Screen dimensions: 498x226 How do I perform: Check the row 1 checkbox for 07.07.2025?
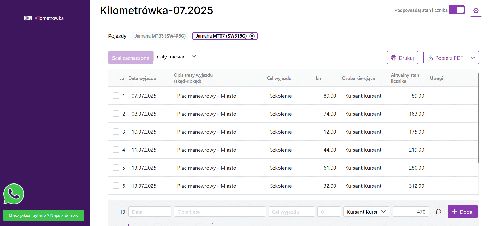coord(116,96)
